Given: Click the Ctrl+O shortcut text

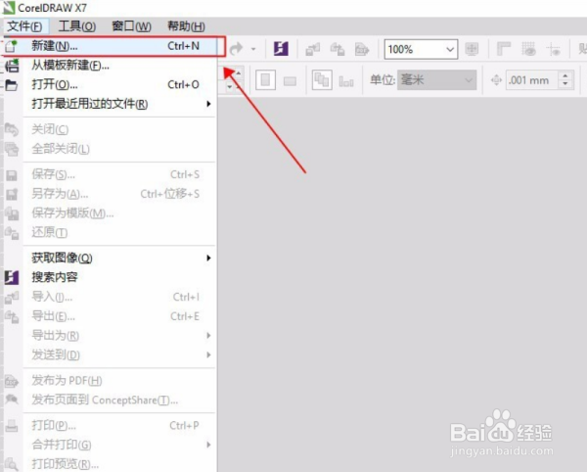Looking at the screenshot, I should tap(184, 84).
